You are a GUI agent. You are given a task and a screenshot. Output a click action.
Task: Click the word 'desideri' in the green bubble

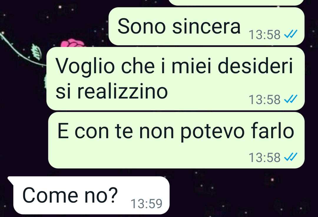(255, 66)
